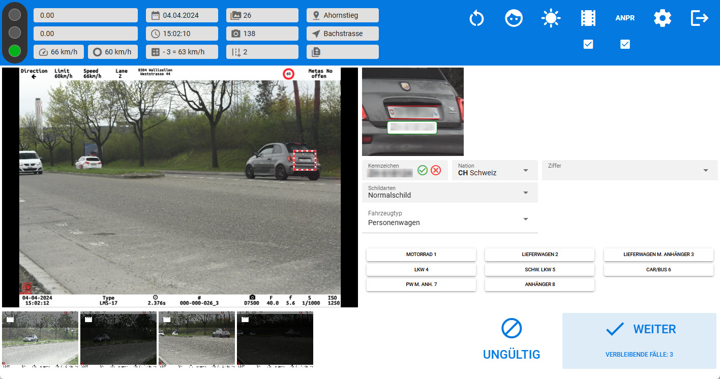Select the first thumbnail image
Screen dimensions: 720x379
40,338
